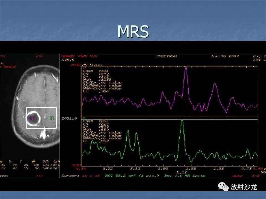
Task: Click 'LL :252' in the green spectrum legend
Action: coord(96,141)
